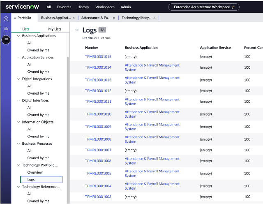
Task: Open Attendance & Payroll link in TPMRL0001004 row
Action: (152, 186)
